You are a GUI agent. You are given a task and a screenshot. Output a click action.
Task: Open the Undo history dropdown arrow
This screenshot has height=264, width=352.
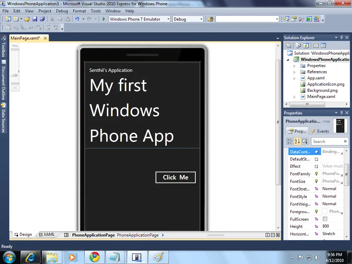click(83, 19)
